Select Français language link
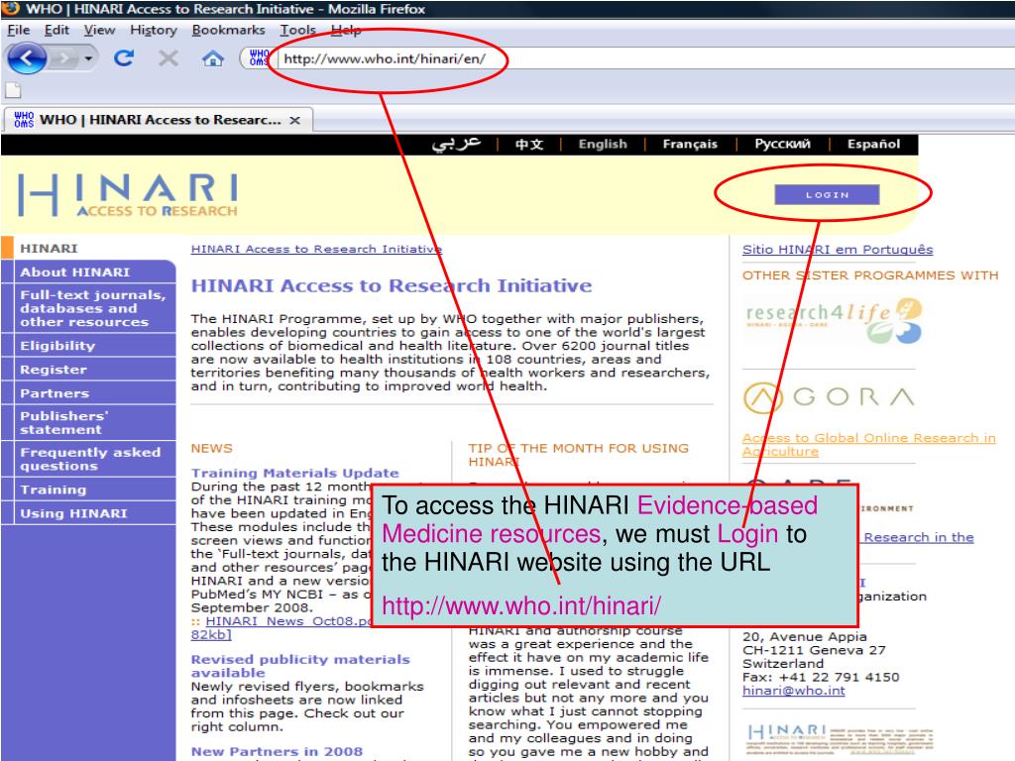 click(690, 145)
